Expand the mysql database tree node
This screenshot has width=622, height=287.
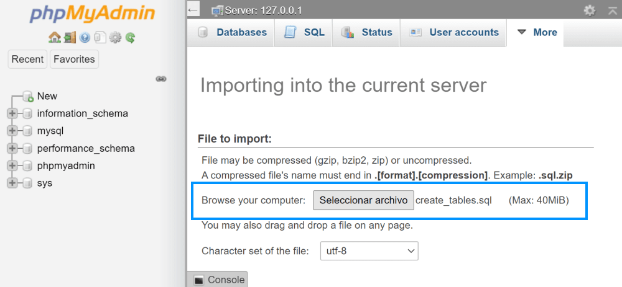tap(12, 131)
